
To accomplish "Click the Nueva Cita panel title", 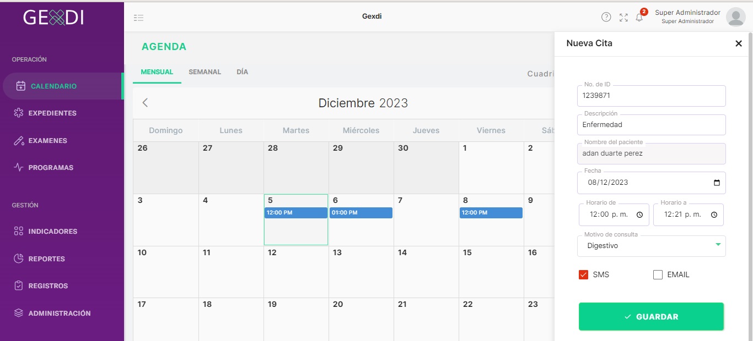I will click(589, 43).
